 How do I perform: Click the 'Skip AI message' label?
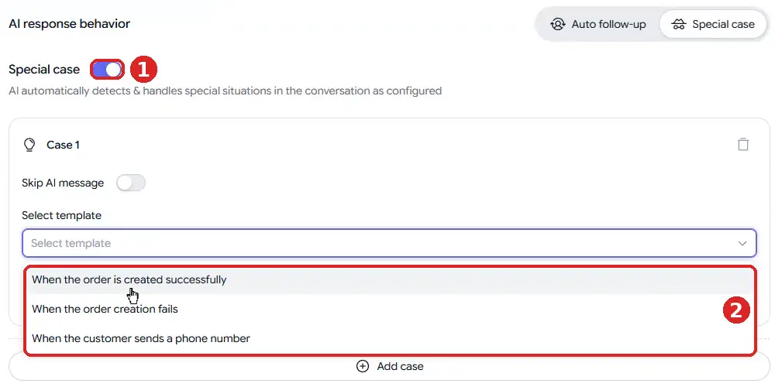tap(63, 183)
